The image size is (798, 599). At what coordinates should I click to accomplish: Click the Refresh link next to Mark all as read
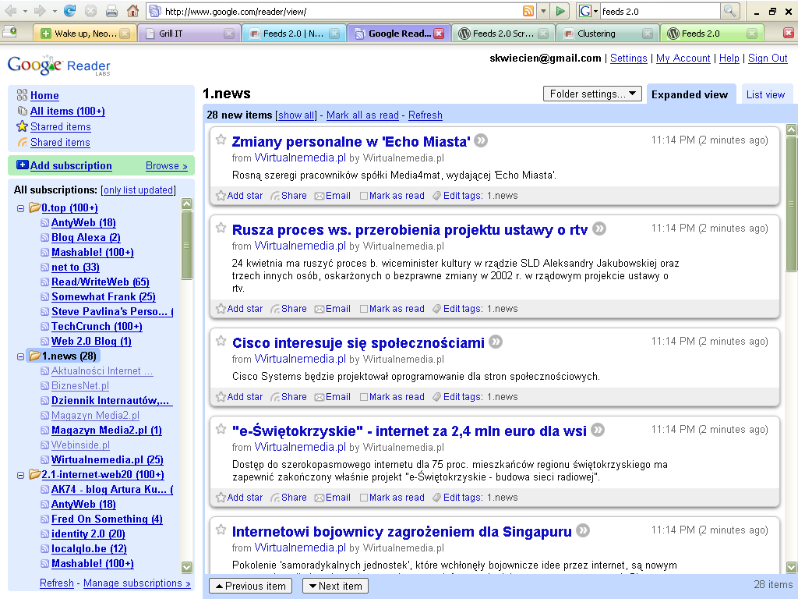(x=425, y=115)
